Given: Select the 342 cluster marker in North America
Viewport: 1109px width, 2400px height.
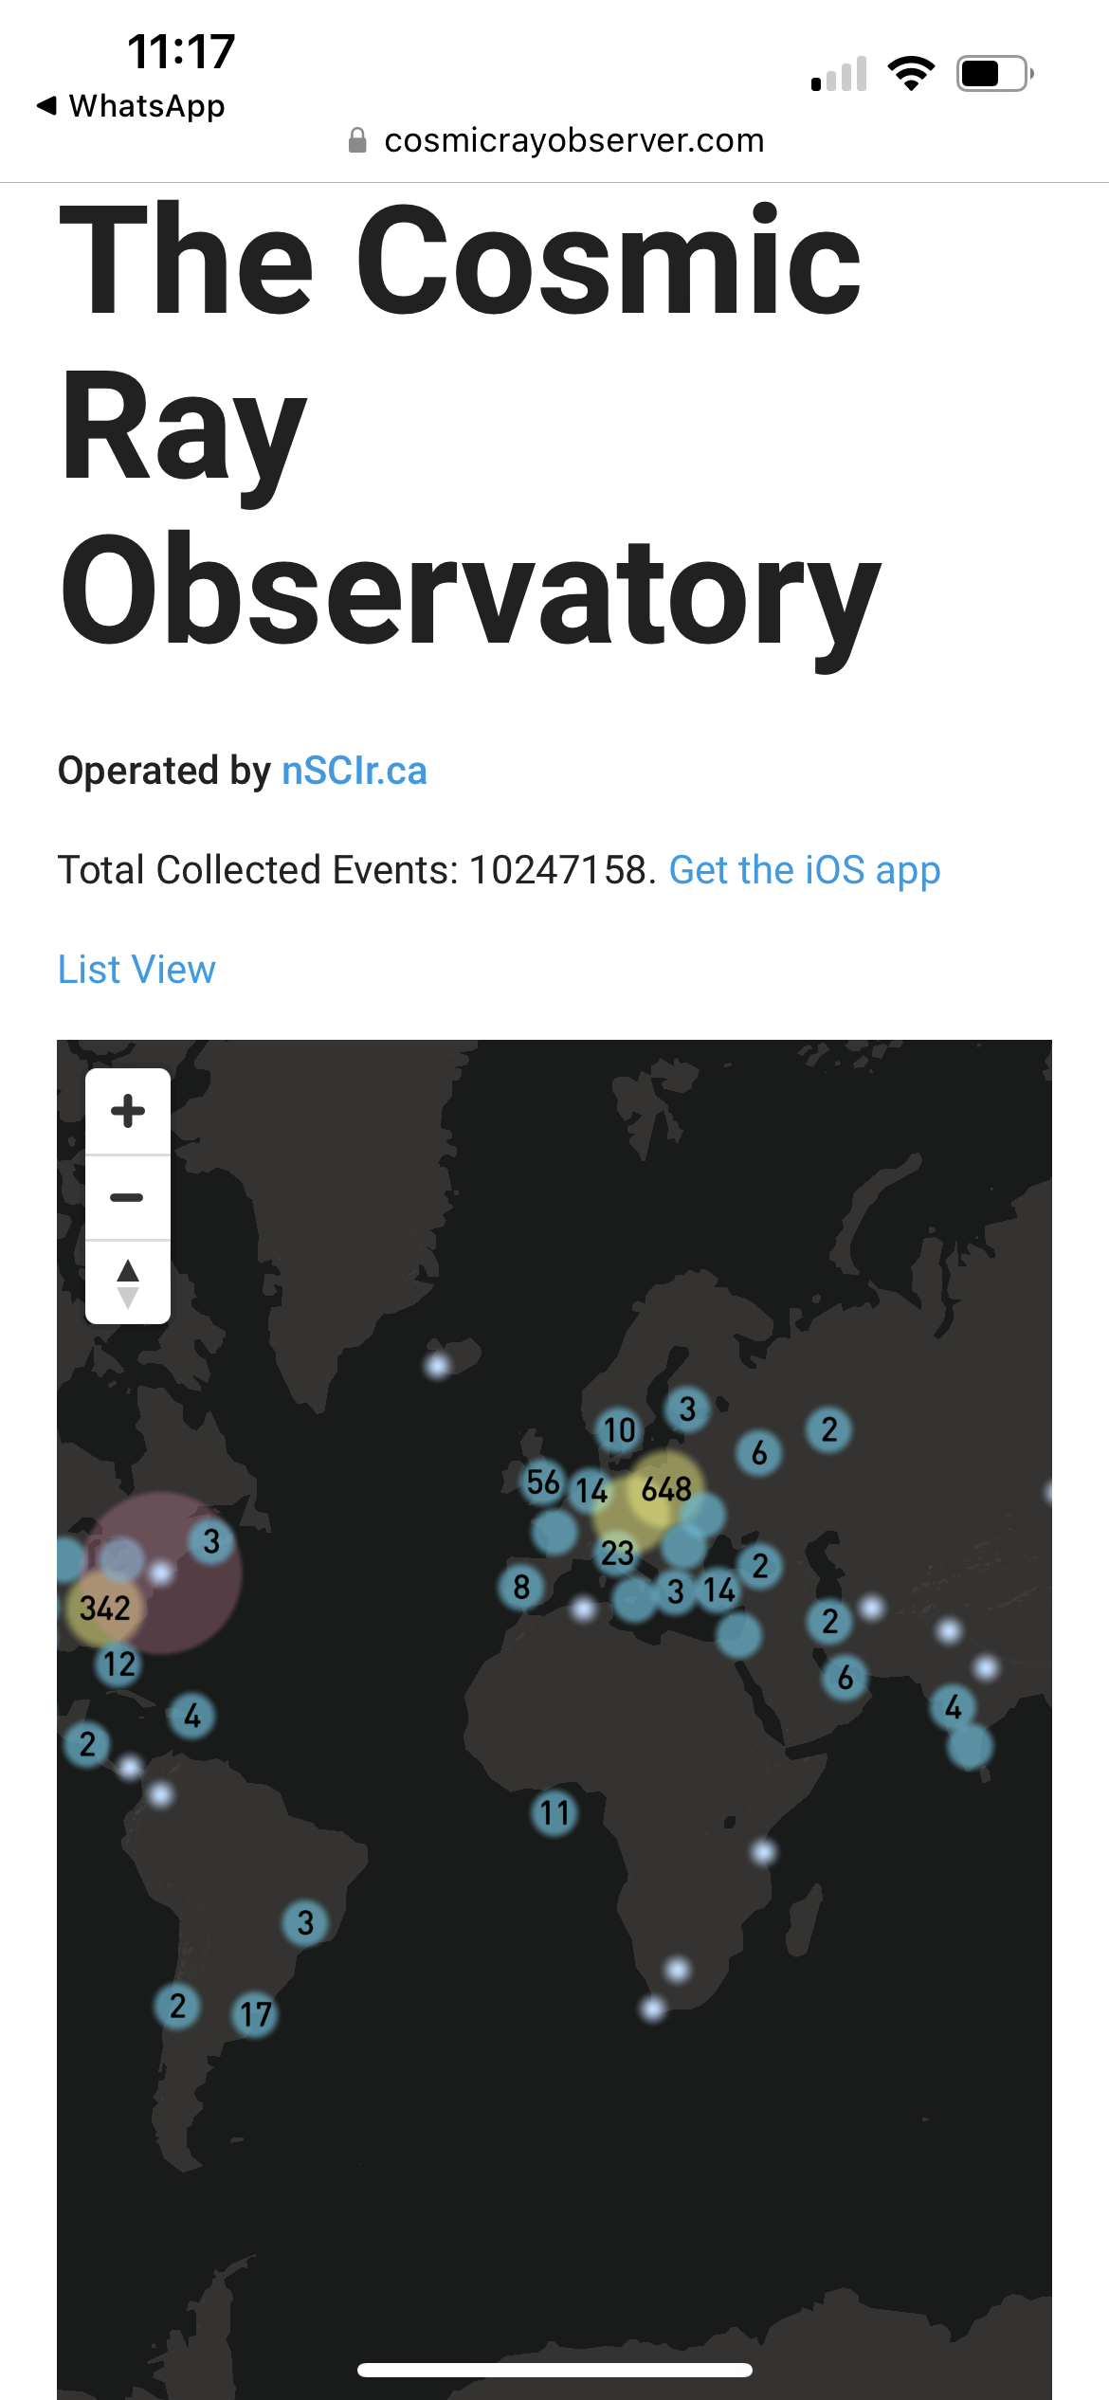Looking at the screenshot, I should [x=104, y=1608].
